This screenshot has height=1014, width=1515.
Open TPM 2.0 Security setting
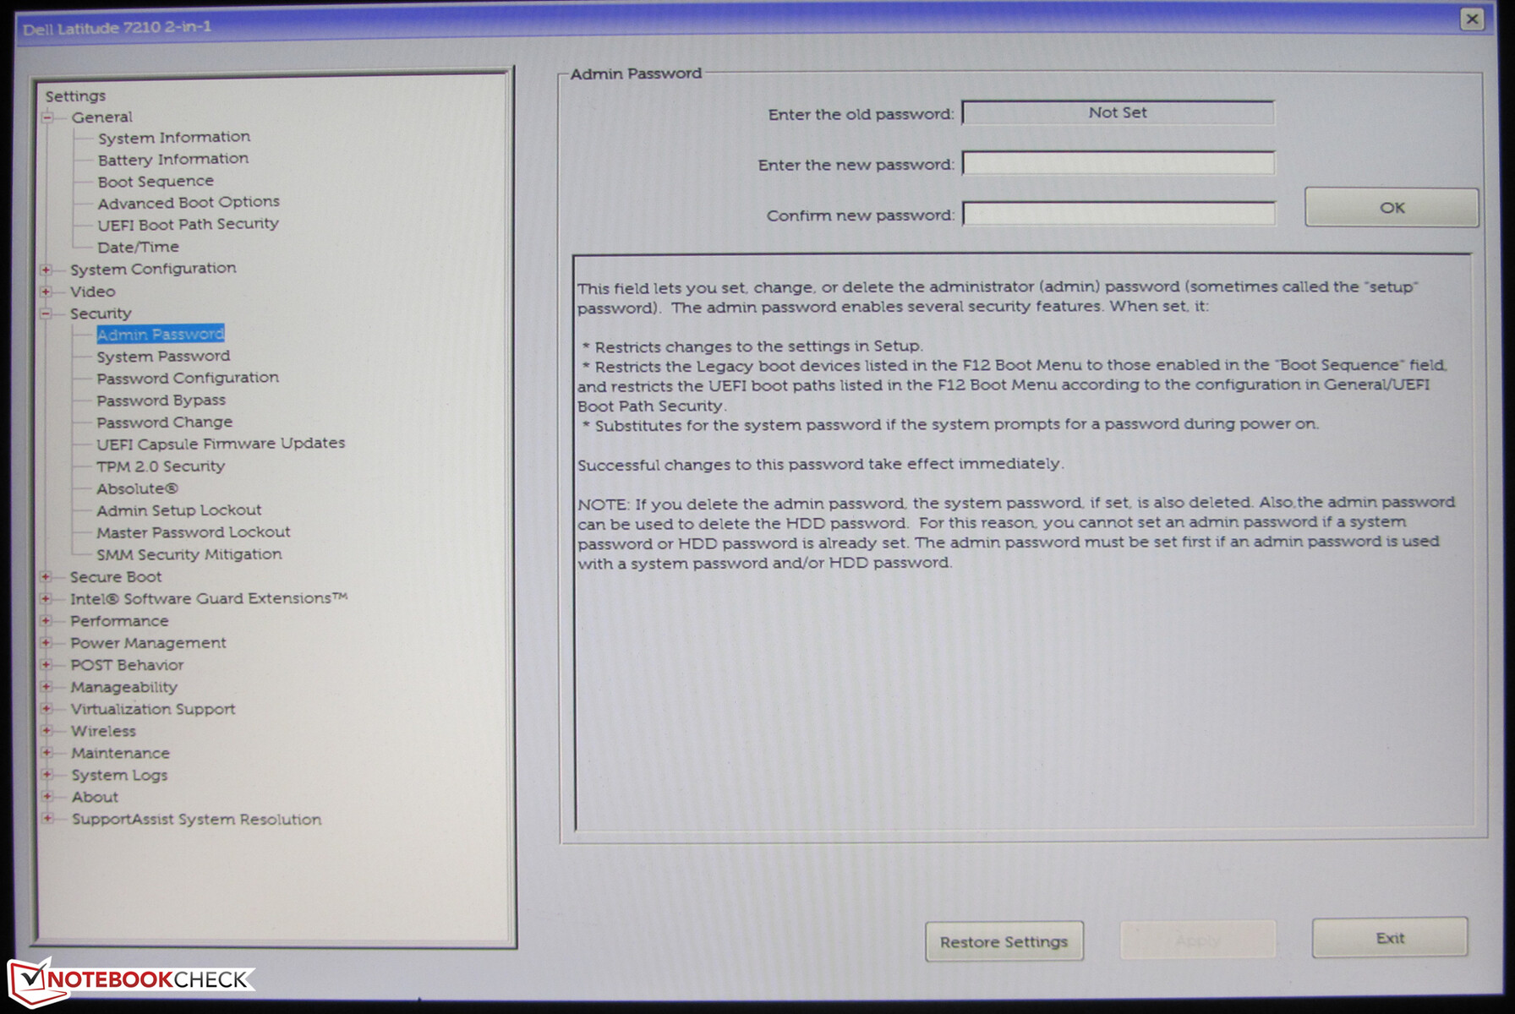(x=161, y=466)
